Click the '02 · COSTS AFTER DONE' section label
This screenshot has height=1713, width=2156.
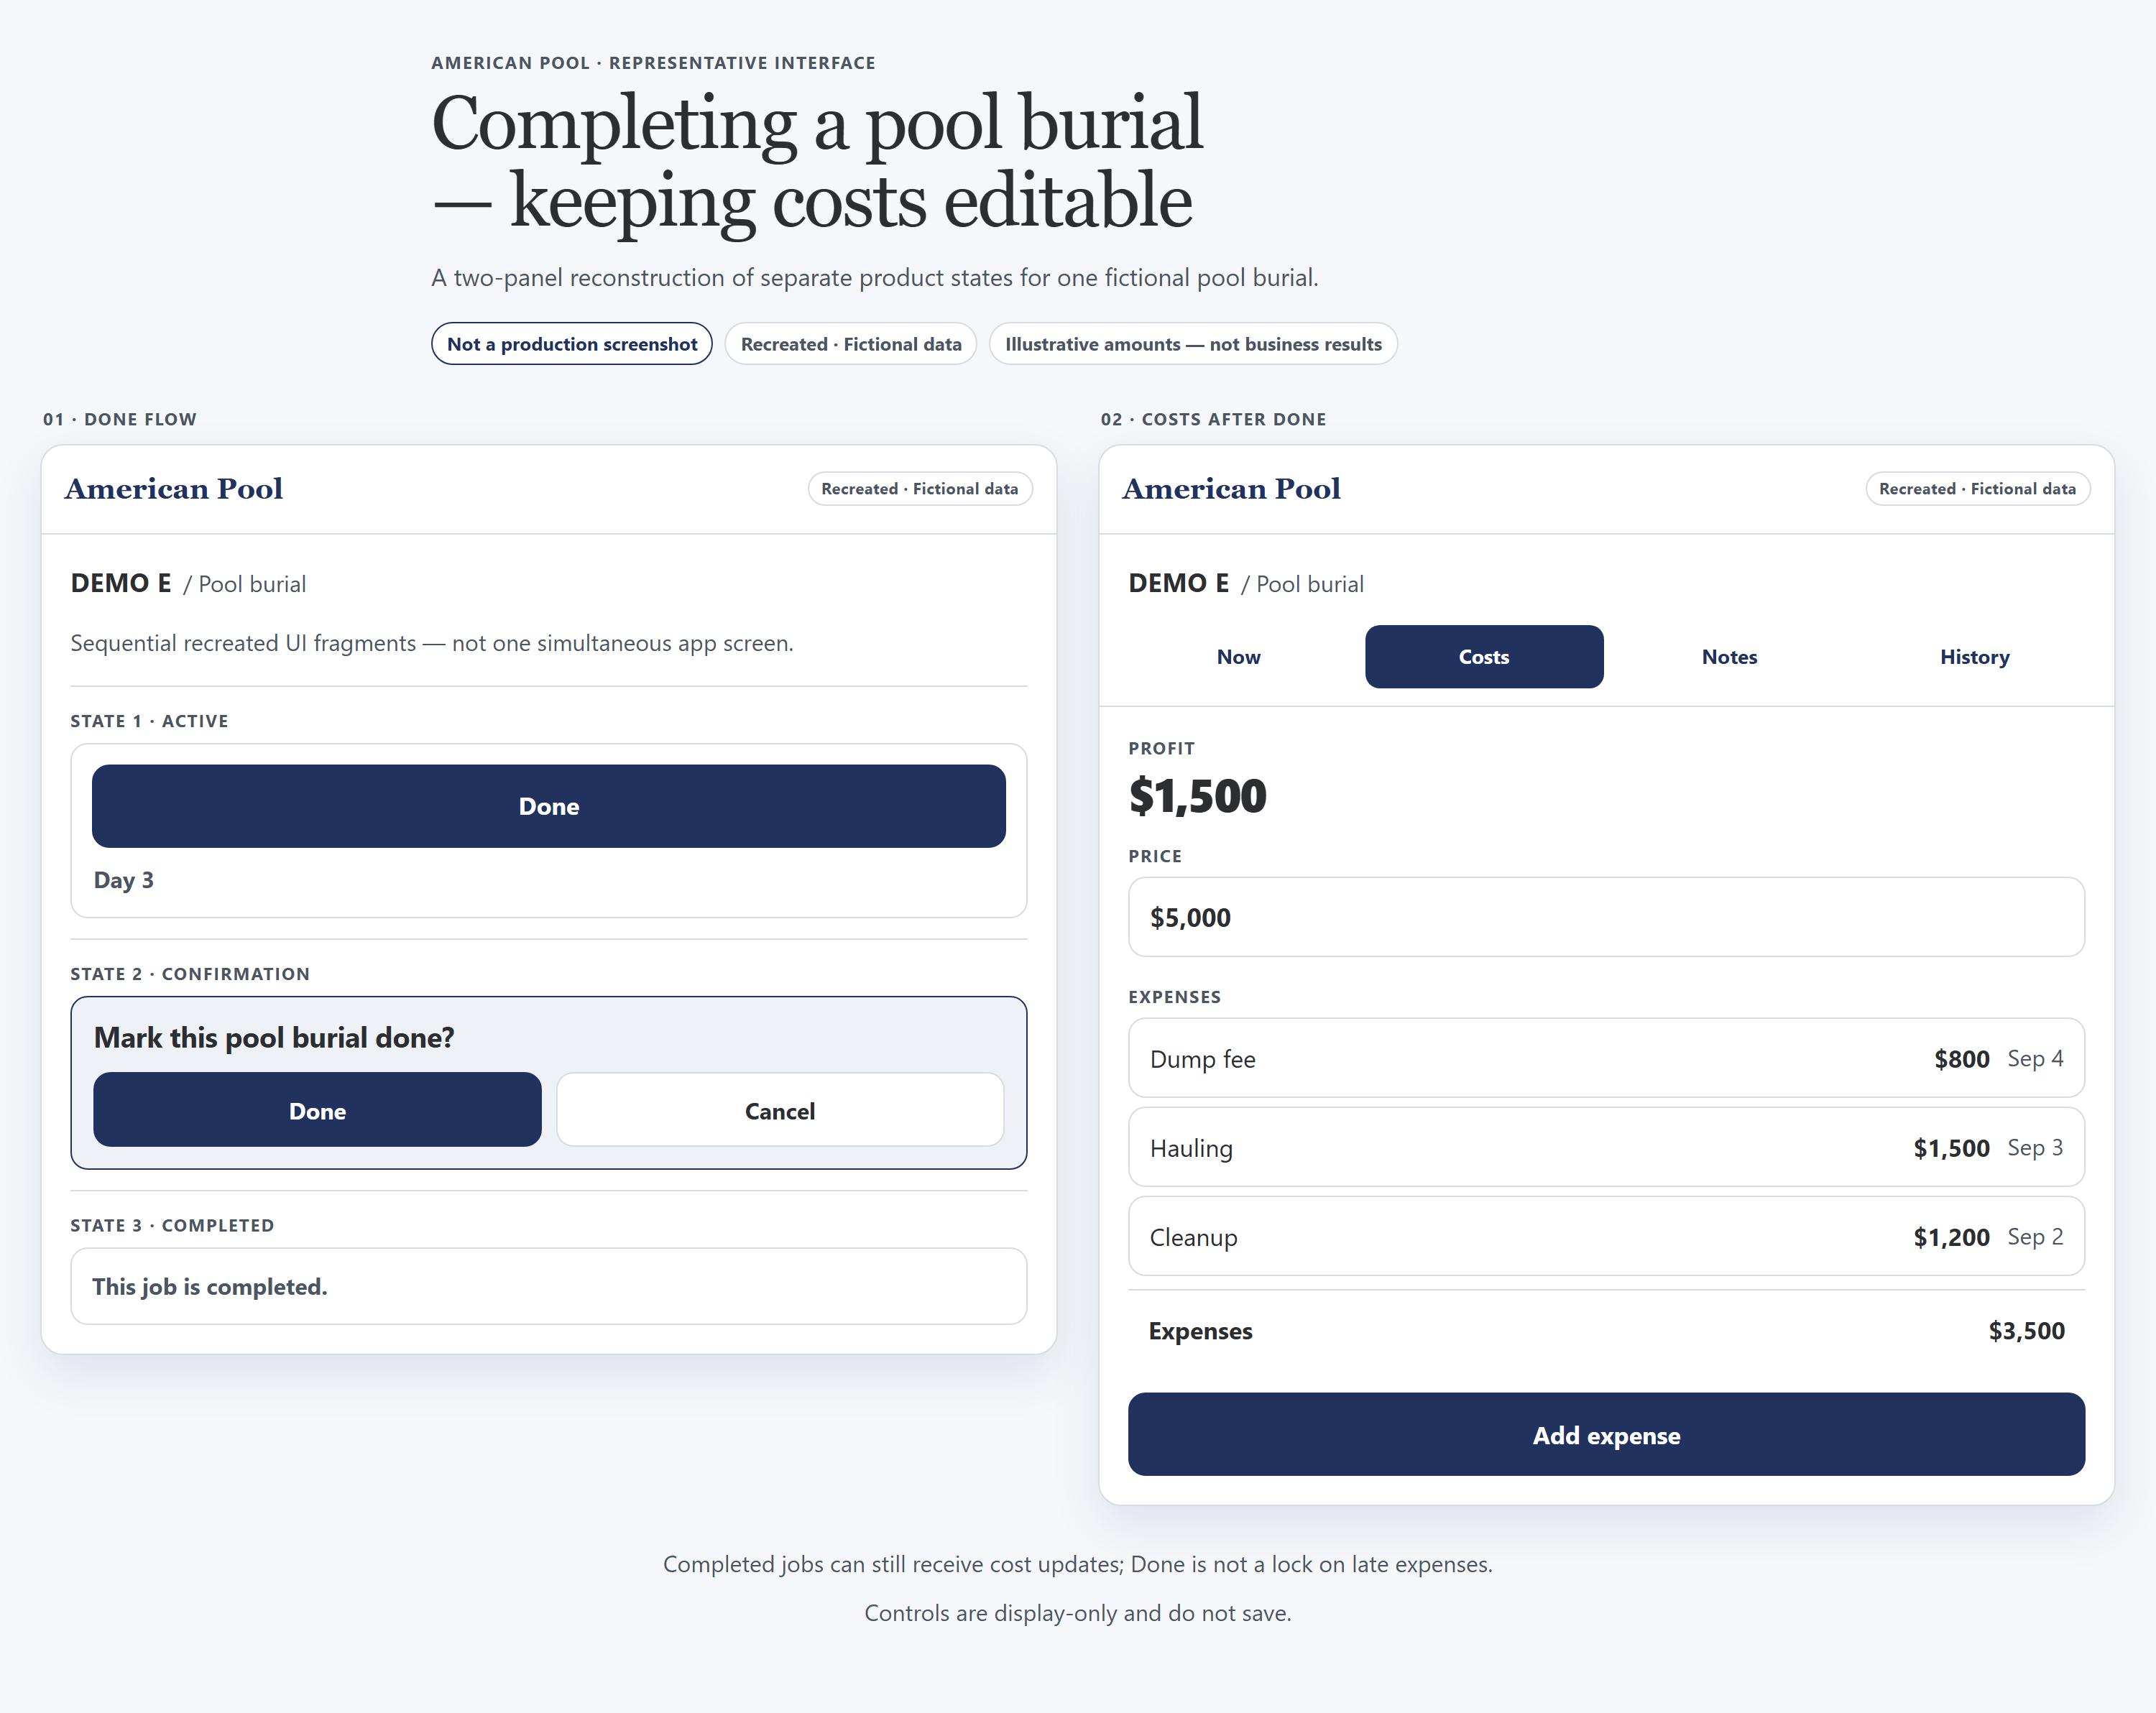pyautogui.click(x=1214, y=419)
